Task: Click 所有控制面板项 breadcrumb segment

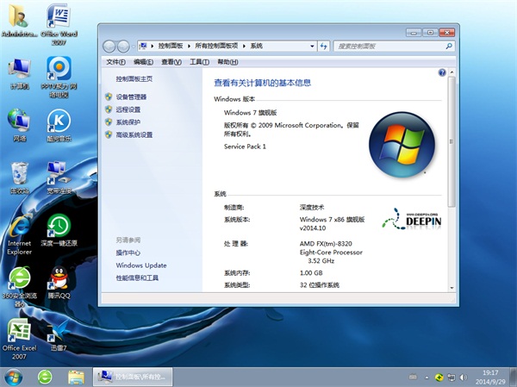Action: coord(216,46)
